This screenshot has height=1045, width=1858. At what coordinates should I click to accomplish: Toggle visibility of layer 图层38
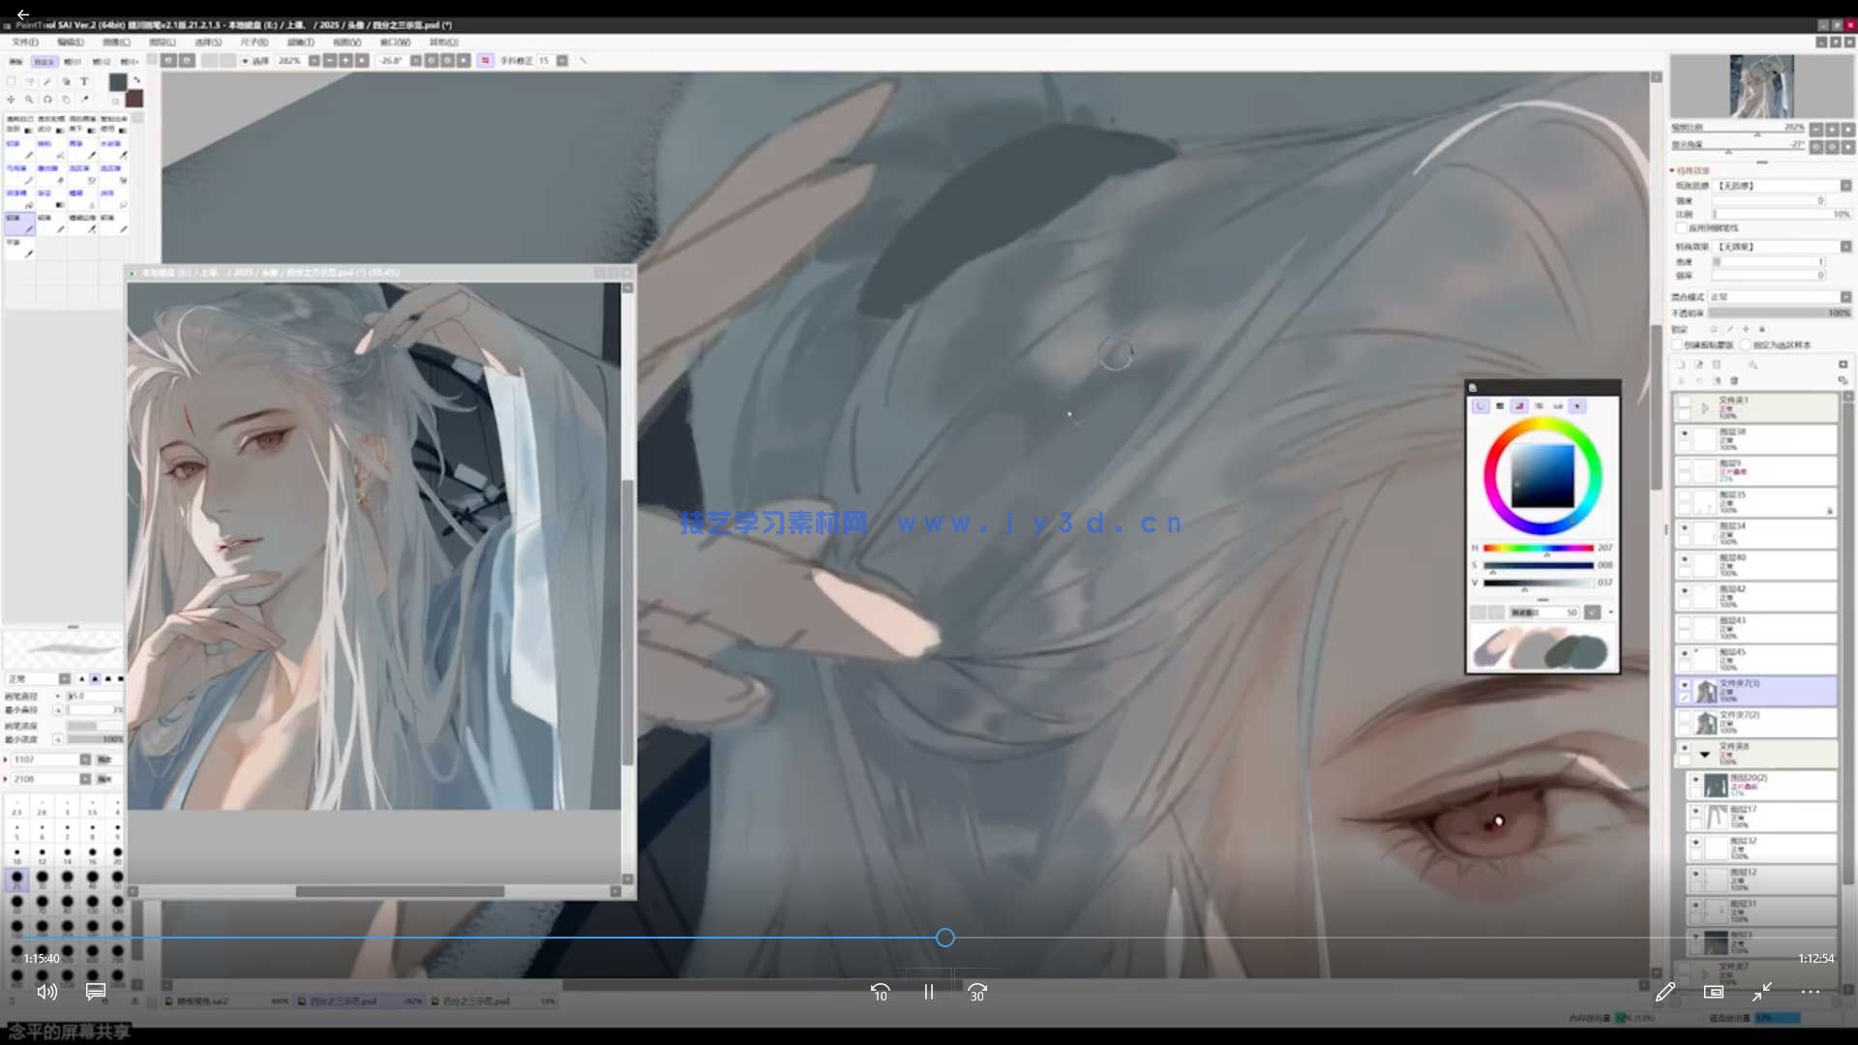(x=1685, y=433)
